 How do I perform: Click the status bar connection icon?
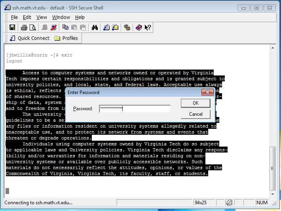[229, 203]
